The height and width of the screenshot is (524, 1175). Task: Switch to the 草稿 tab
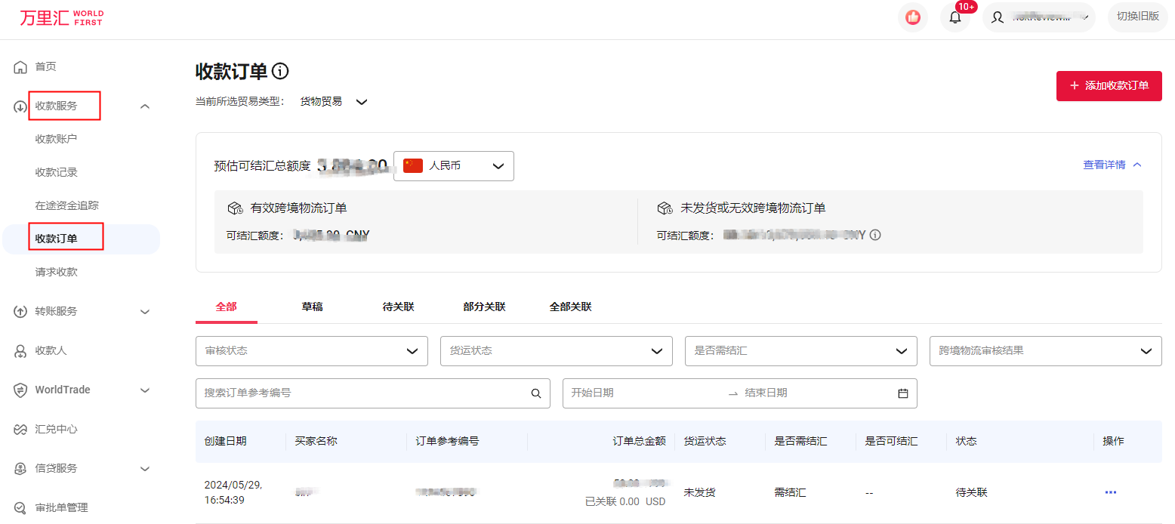coord(312,307)
